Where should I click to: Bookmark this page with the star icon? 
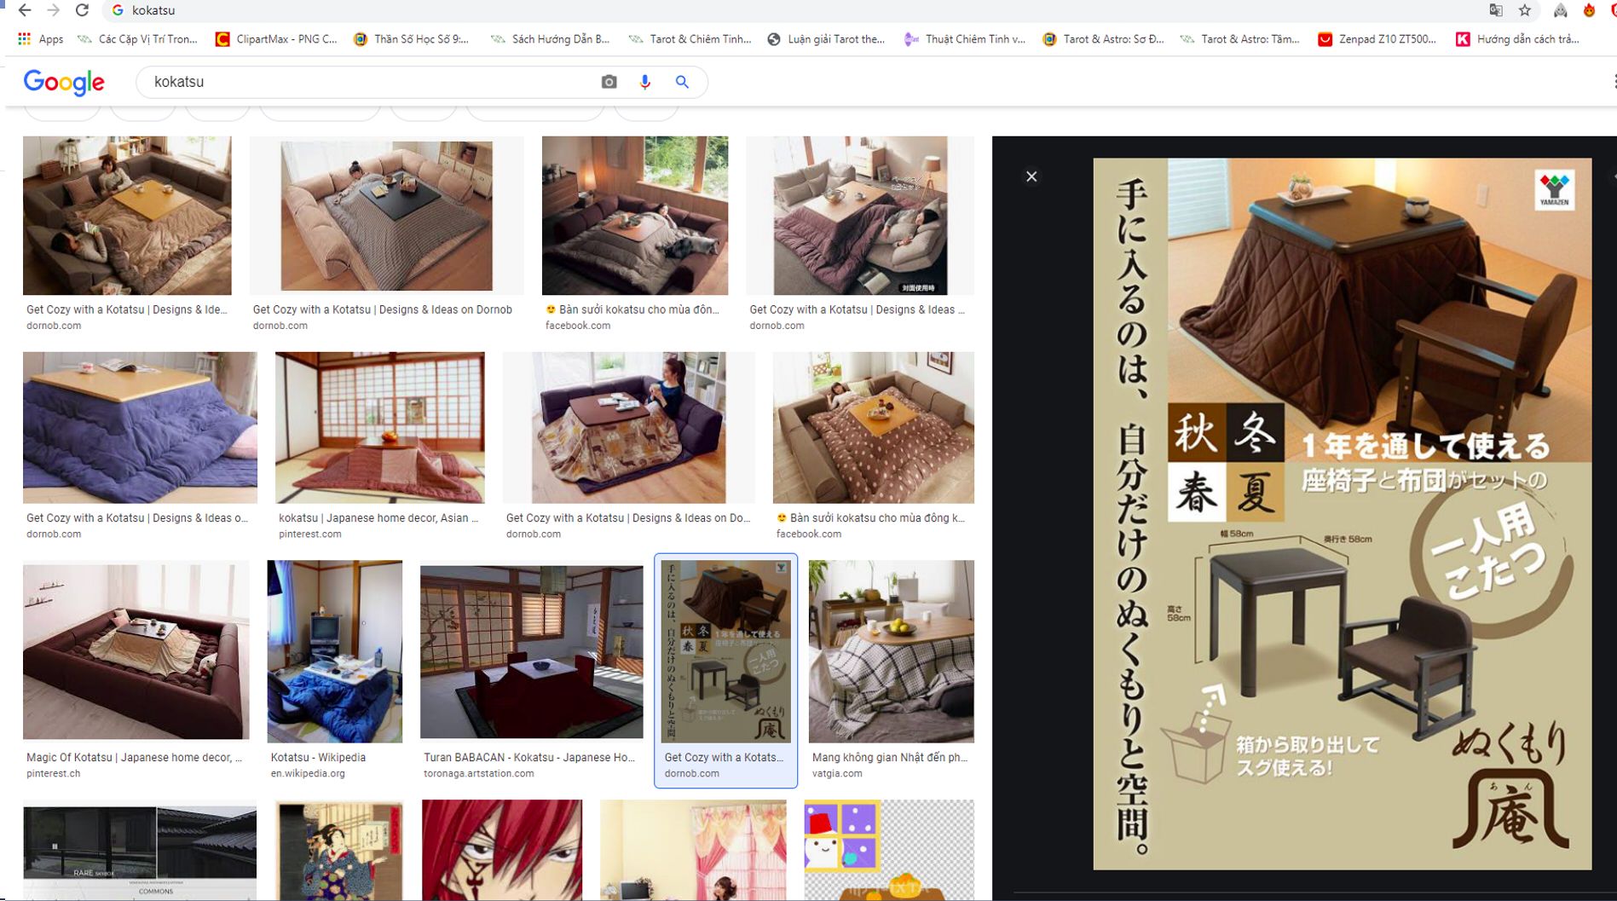pos(1525,10)
